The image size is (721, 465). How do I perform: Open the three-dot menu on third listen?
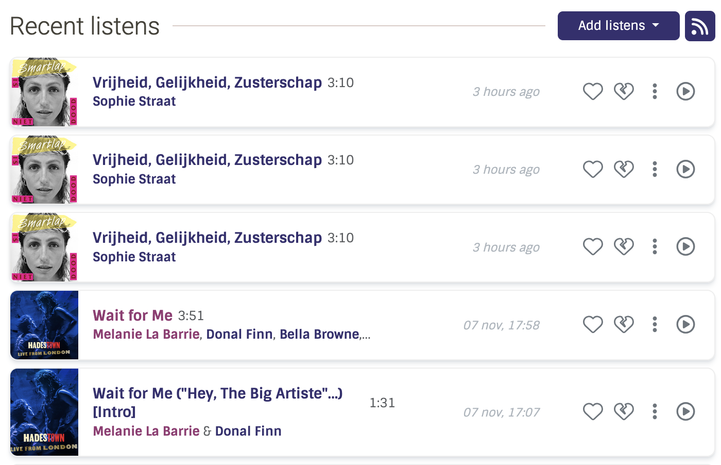point(655,247)
